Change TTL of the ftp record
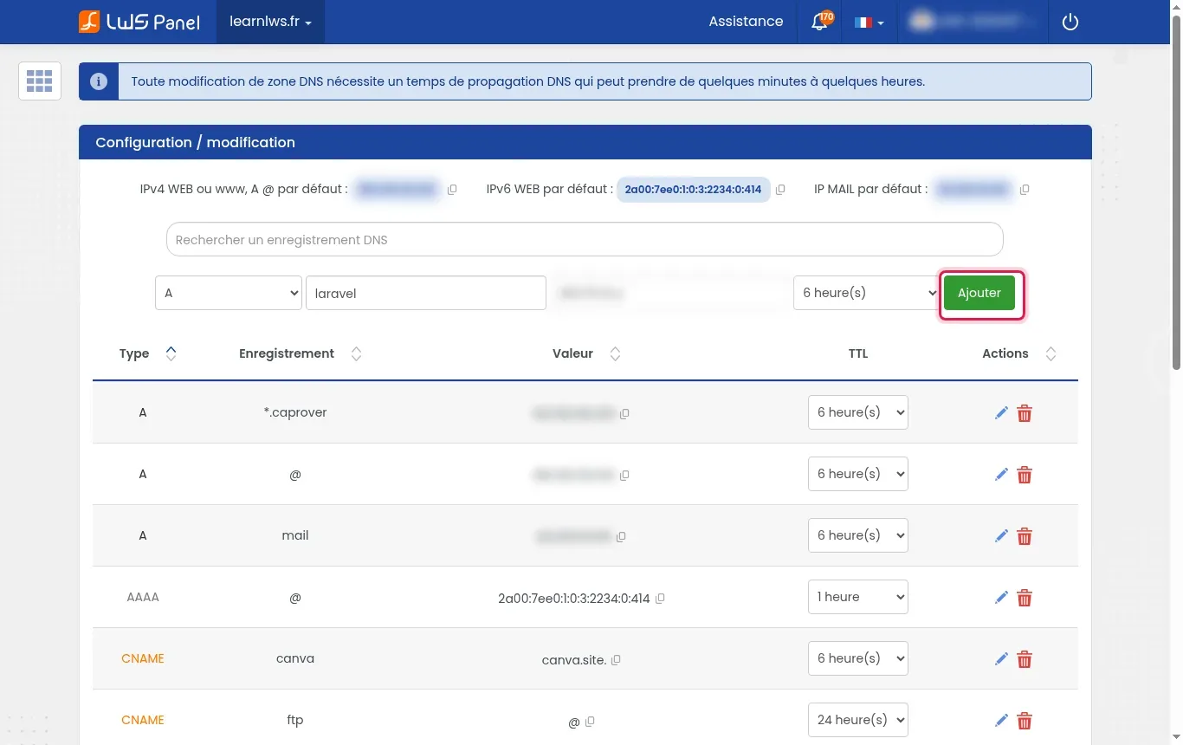Viewport: 1183px width, 745px height. [858, 720]
